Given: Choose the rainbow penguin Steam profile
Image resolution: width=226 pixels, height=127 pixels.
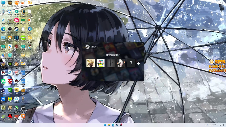Looking at the screenshot, I should (101, 63).
